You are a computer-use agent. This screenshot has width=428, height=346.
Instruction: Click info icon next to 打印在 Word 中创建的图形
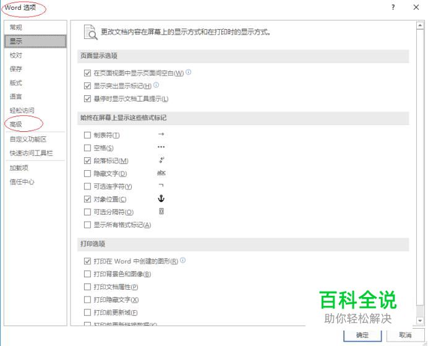point(182,260)
